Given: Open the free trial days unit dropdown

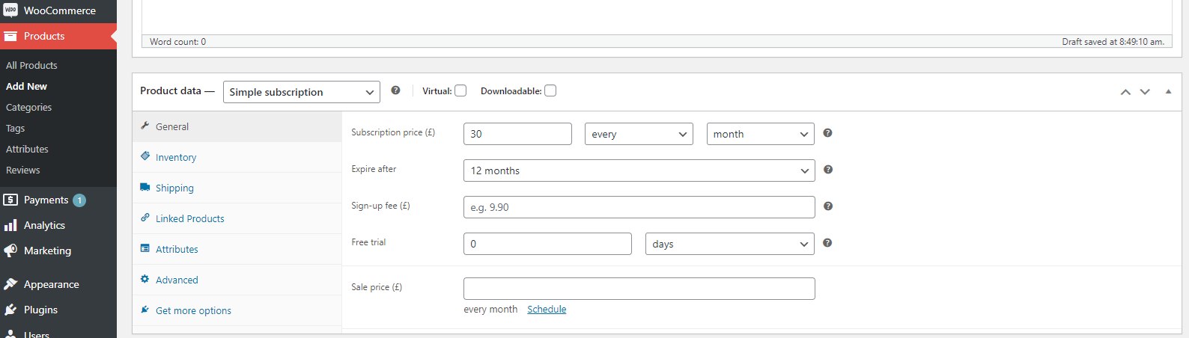Looking at the screenshot, I should [x=729, y=244].
